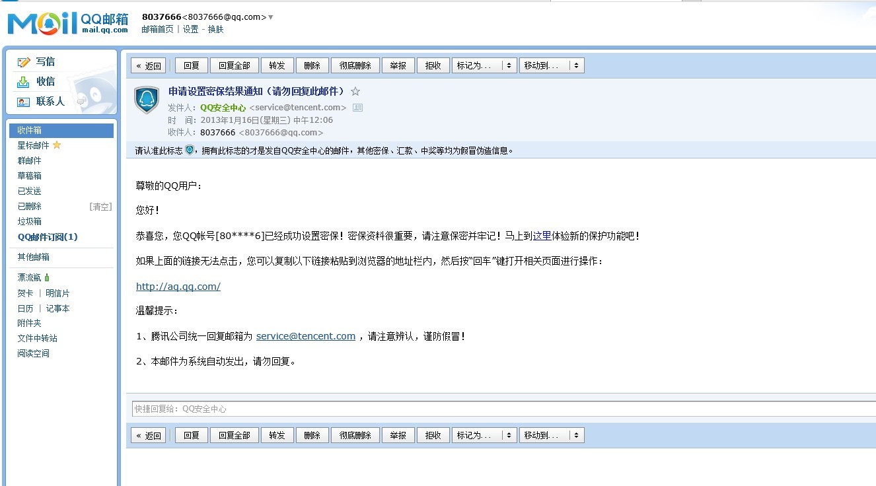Click sender name QQ安全中心 in header

[223, 107]
